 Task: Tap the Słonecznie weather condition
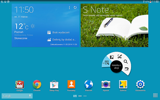pyautogui.click(x=21, y=38)
